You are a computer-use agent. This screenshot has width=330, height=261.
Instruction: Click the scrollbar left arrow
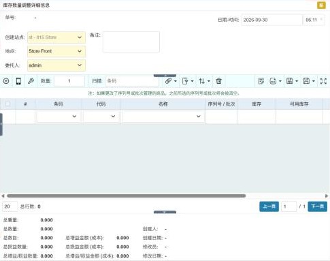tap(3, 196)
